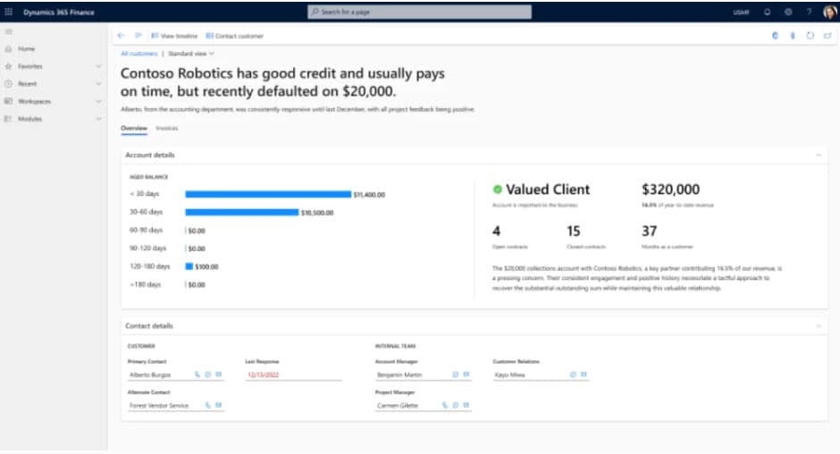Click the list icon beside back arrow
840x454 pixels.
click(139, 36)
